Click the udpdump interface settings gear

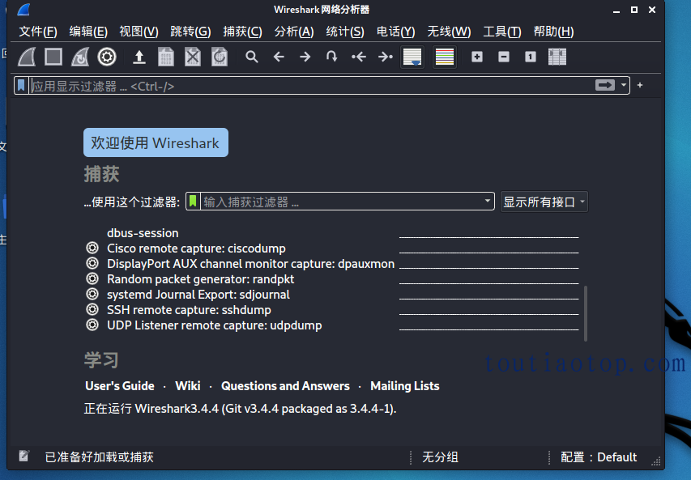(x=92, y=325)
